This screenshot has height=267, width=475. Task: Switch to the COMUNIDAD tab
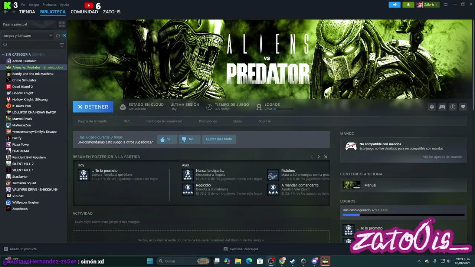coord(84,12)
